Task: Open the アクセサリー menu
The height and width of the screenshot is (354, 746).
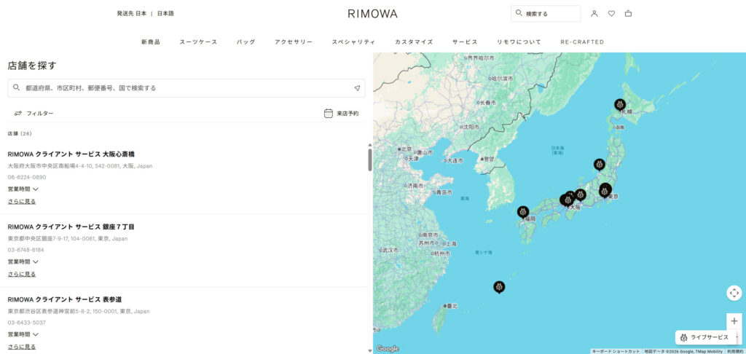Action: pos(294,42)
